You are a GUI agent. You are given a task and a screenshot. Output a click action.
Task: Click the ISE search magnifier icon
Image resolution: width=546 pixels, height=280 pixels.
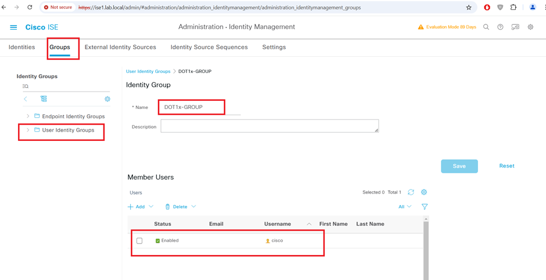[x=486, y=27]
